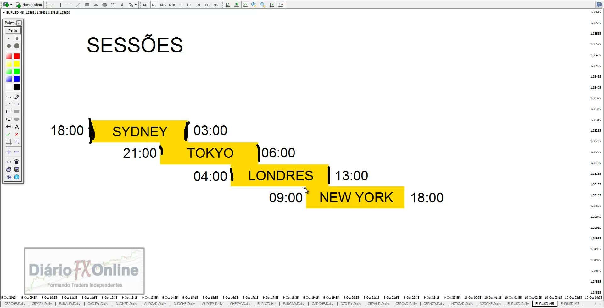604x308 pixels.
Task: Expand the EURUSD,M5 chart title arrow
Action: click(x=3, y=13)
